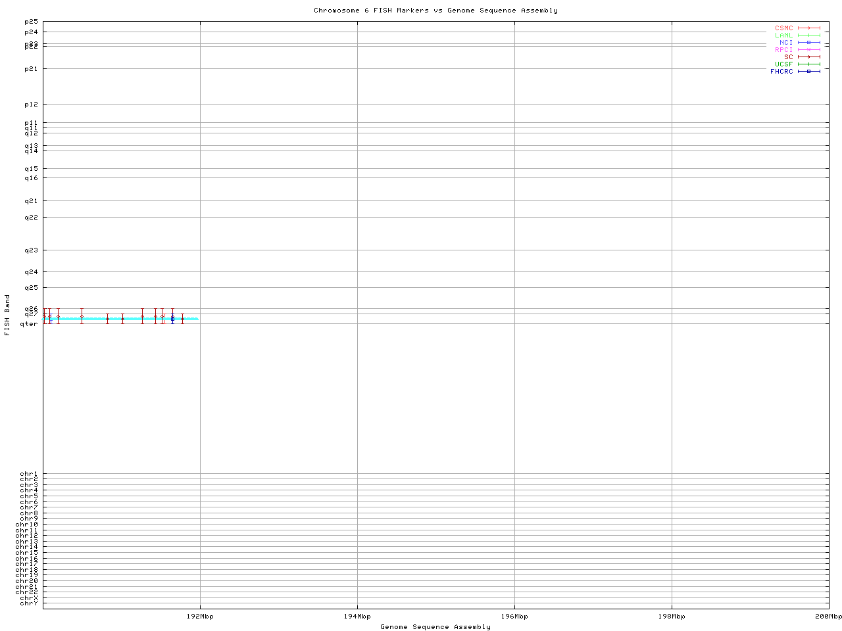Click the p21 band label

(31, 69)
